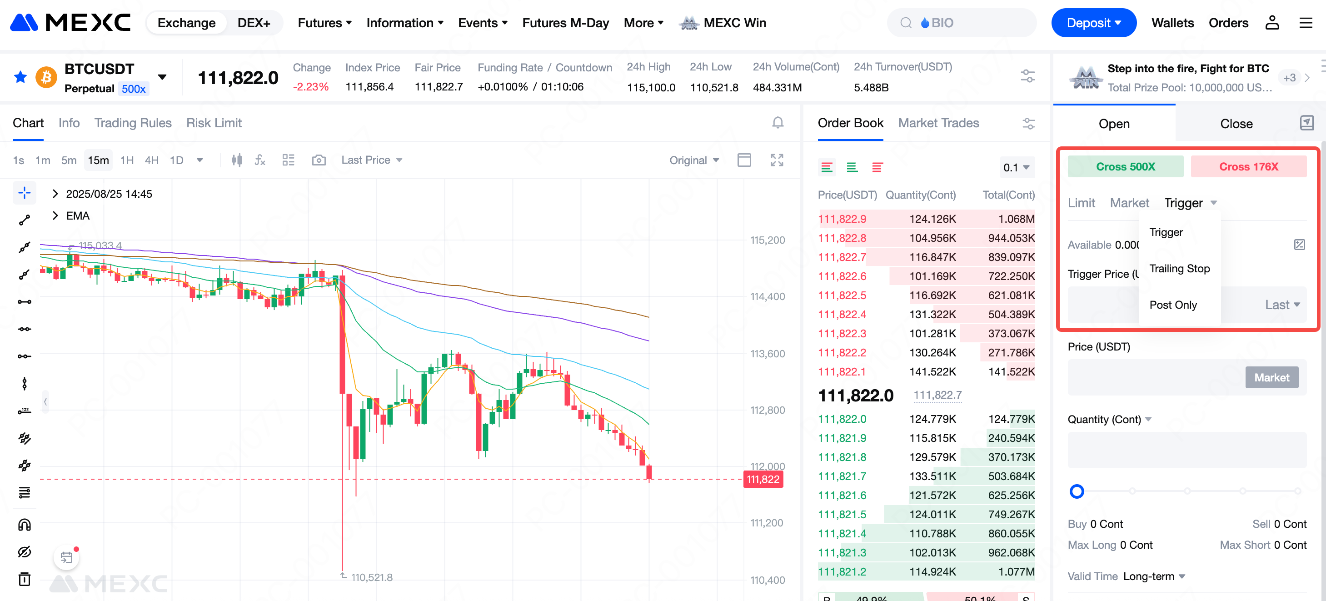
Task: Click the price alert bell icon
Action: (x=778, y=123)
